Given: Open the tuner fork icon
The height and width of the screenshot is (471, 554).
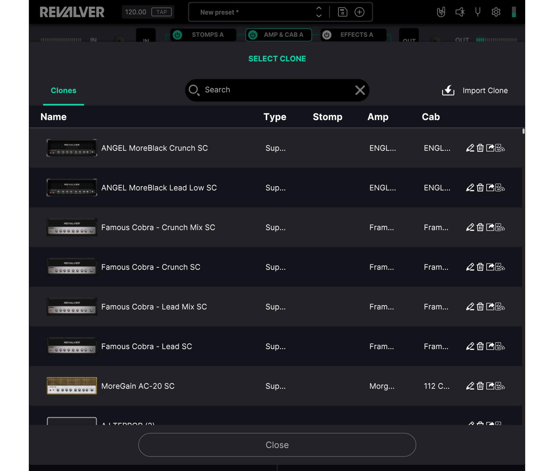Looking at the screenshot, I should tap(478, 12).
